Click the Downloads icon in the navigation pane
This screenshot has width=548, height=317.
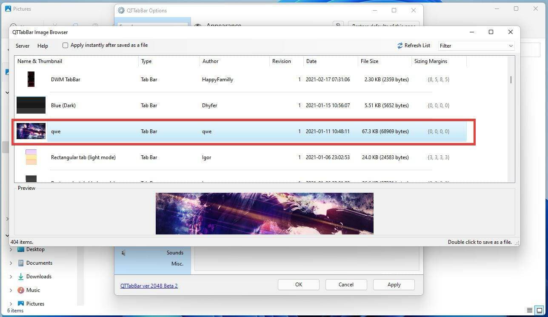(20, 276)
